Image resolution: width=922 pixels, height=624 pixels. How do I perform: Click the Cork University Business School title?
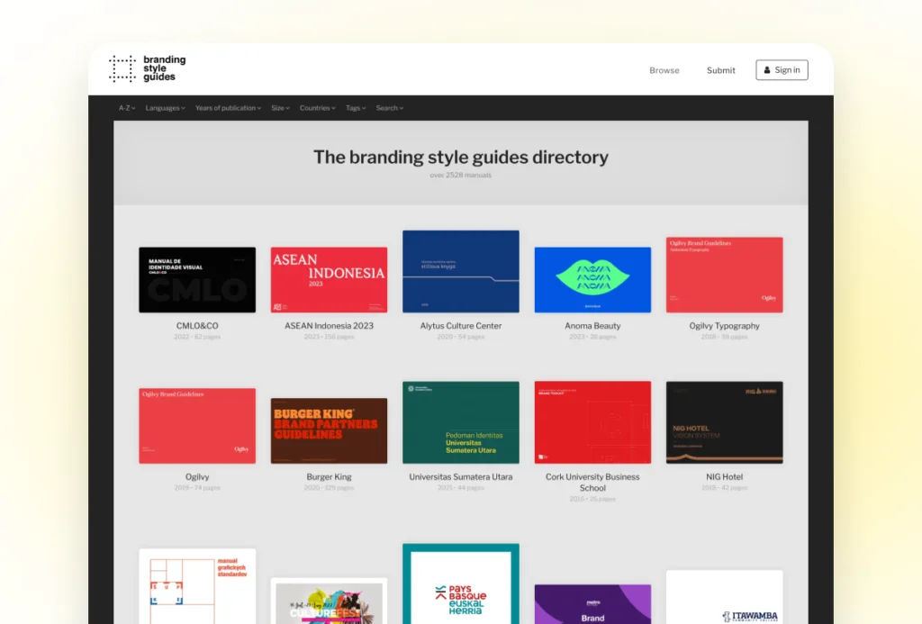click(592, 483)
